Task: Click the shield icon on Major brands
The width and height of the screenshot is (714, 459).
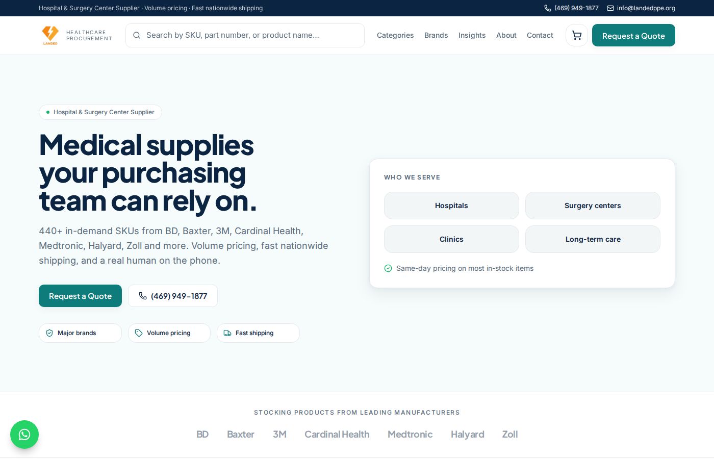Action: [49, 333]
